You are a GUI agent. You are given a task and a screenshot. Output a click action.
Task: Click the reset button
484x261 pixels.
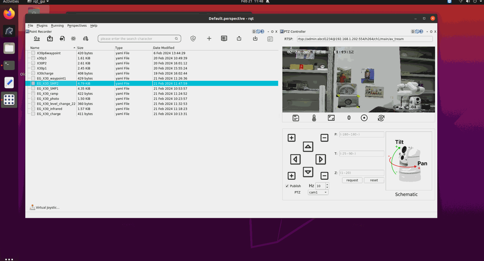tap(374, 180)
